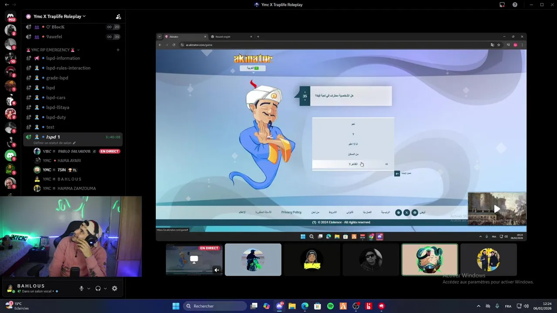The width and height of the screenshot is (557, 313).
Task: Toggle deafen headphones in Discord user panel
Action: click(98, 288)
